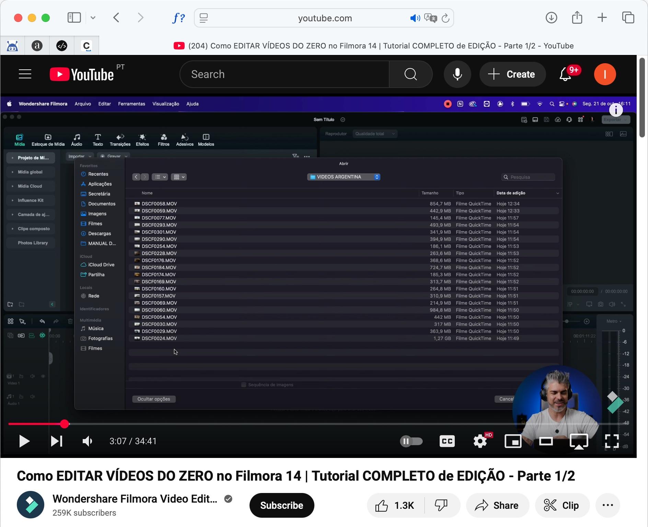The width and height of the screenshot is (648, 527).
Task: Open the Wondershare Filmora channel avatar
Action: pos(31,505)
